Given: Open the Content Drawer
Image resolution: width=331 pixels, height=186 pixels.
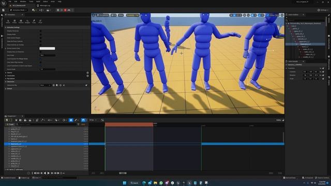Looking at the screenshot, I should point(8,178).
